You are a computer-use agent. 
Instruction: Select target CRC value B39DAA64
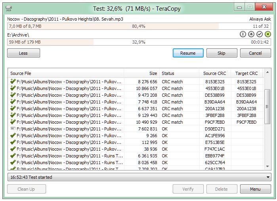pyautogui.click(x=246, y=102)
